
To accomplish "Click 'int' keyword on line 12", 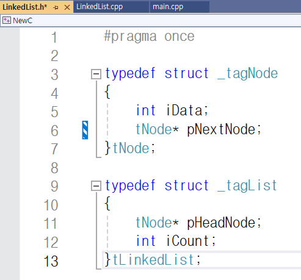I will (146, 241).
